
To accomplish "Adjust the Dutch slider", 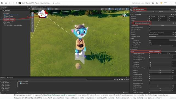I will pyautogui.click(x=160, y=46).
